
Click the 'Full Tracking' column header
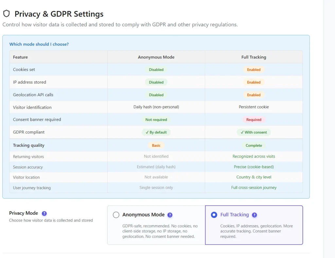pos(254,57)
